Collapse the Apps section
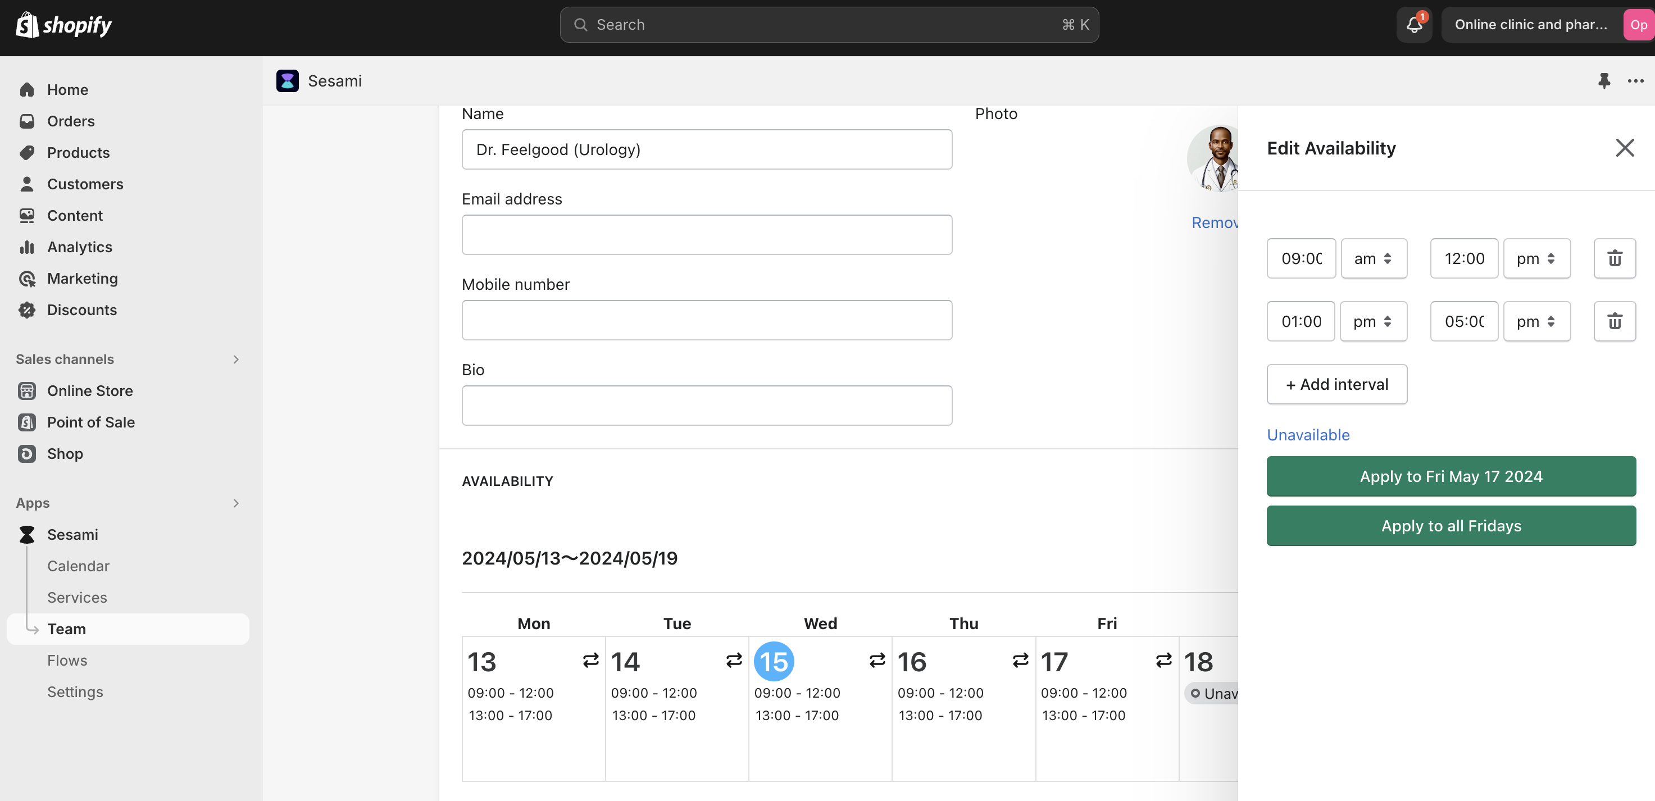 pyautogui.click(x=236, y=503)
